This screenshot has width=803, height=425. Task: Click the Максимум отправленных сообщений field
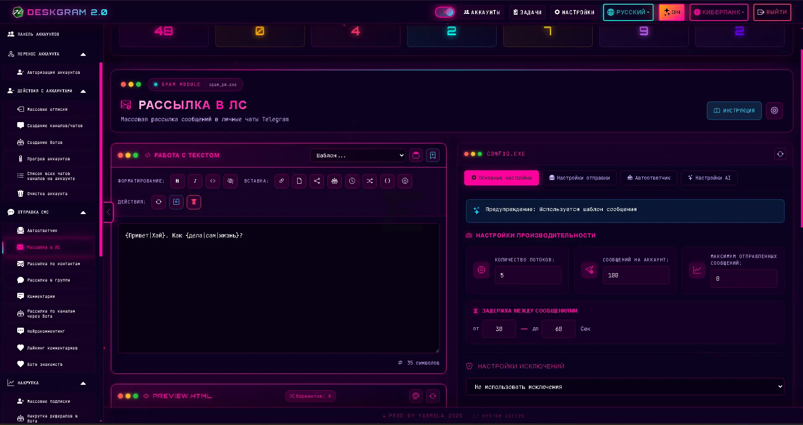[744, 279]
